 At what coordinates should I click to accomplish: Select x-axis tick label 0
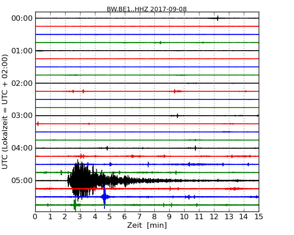(35, 216)
